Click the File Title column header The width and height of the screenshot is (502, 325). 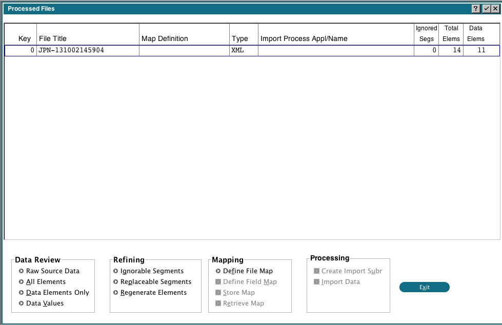(x=53, y=38)
